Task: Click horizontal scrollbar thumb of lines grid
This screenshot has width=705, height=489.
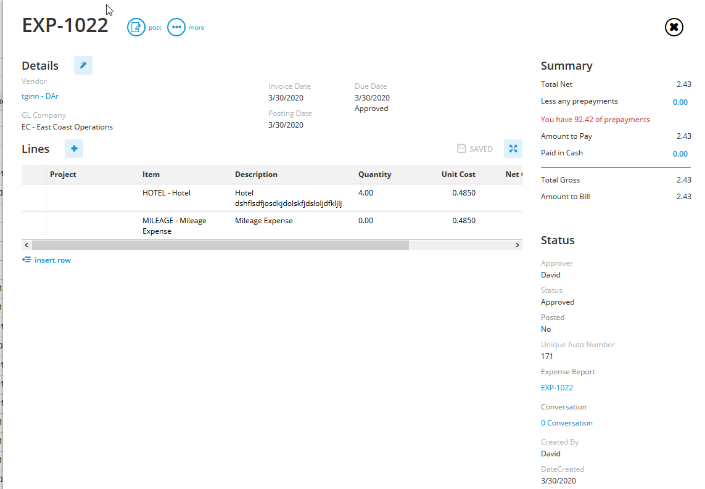Action: click(220, 245)
